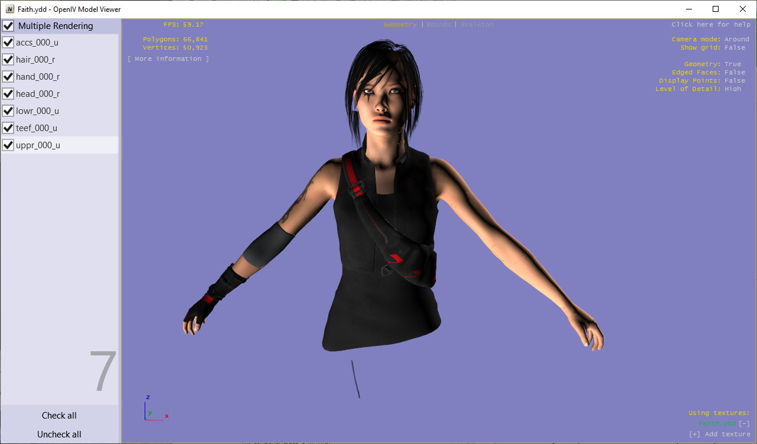Click the Add texture link
This screenshot has width=757, height=444.
click(x=720, y=434)
